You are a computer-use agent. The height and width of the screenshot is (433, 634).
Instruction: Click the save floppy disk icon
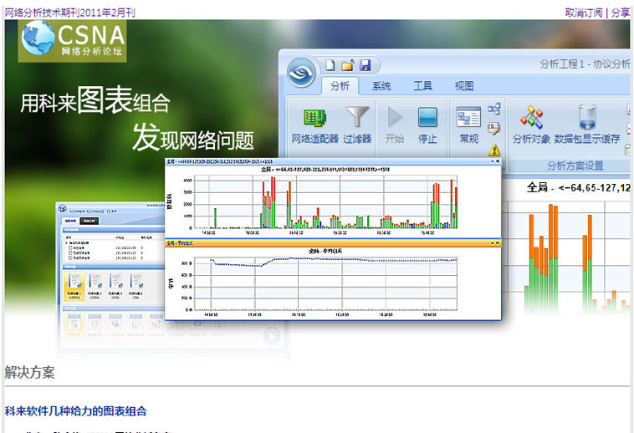365,65
